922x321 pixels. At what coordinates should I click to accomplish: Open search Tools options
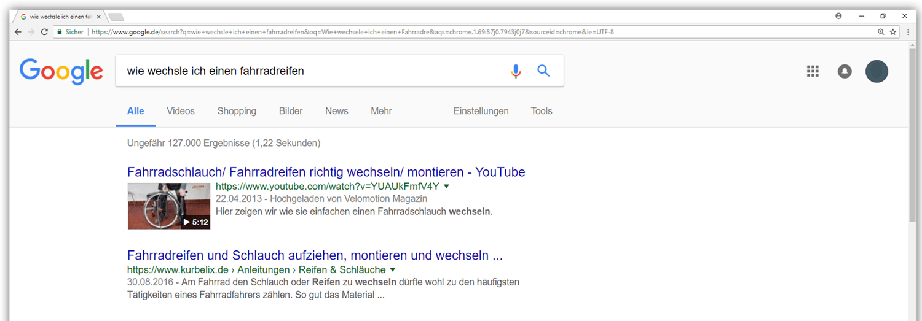tap(542, 111)
